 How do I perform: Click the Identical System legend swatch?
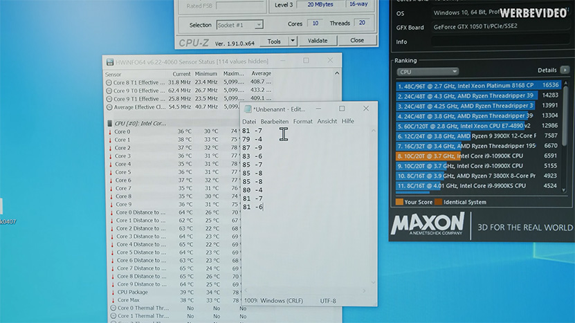tap(438, 202)
